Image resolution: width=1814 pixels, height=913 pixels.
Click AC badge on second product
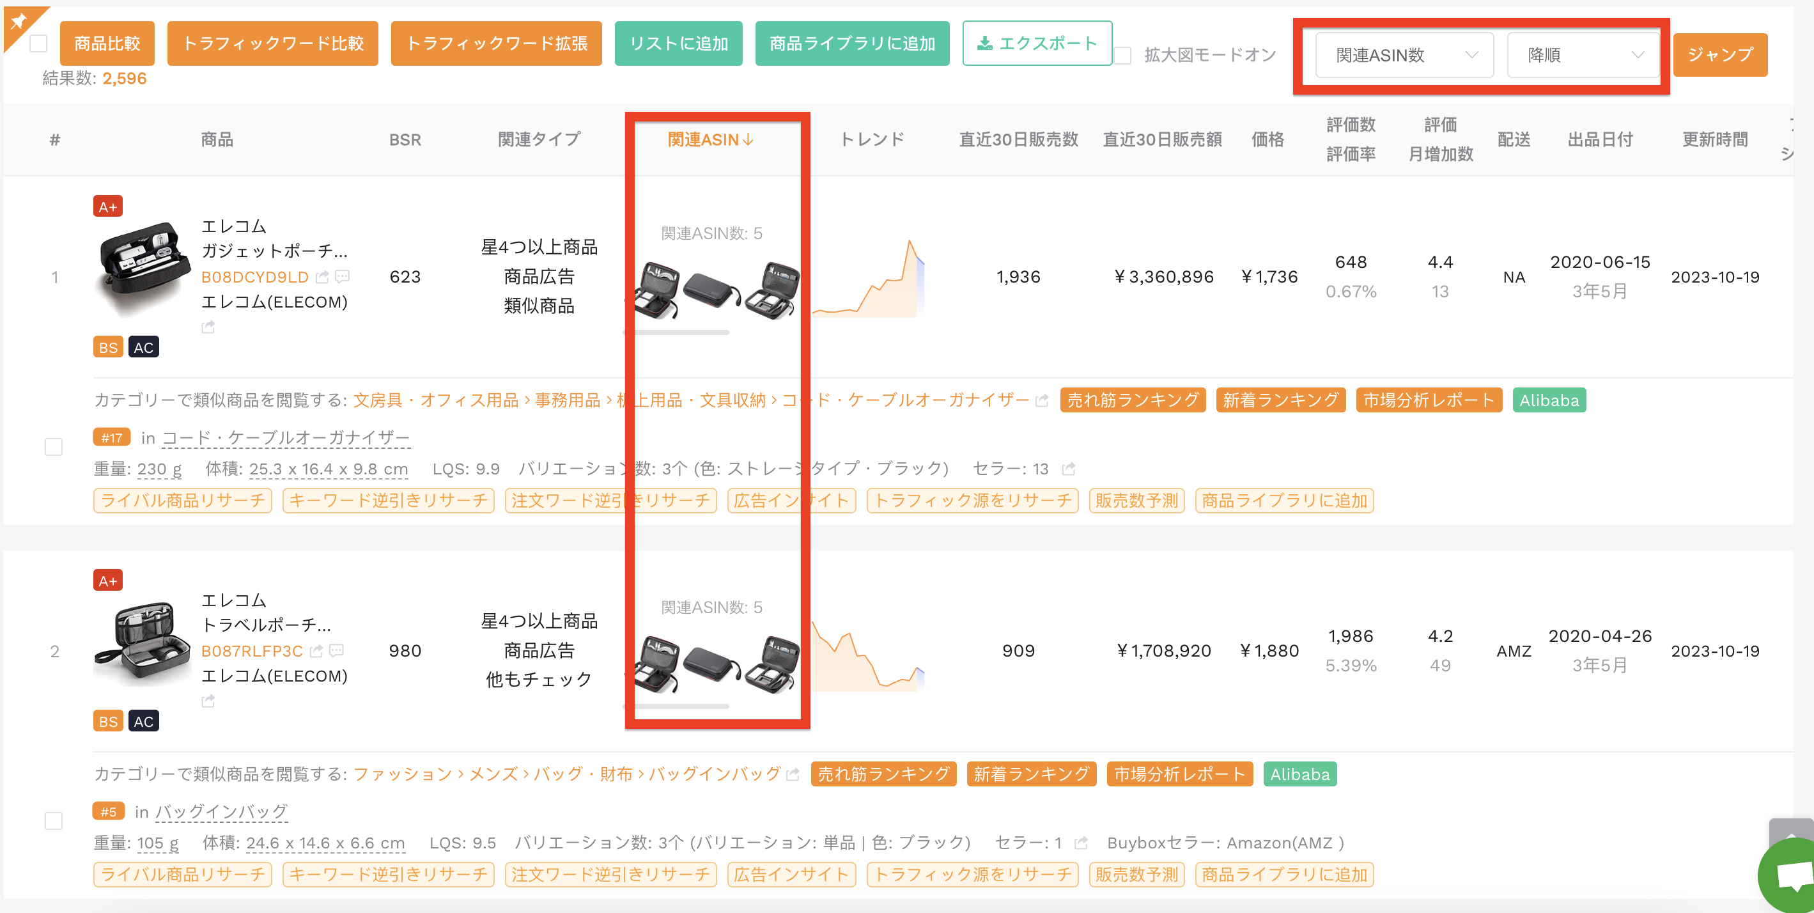pyautogui.click(x=144, y=721)
